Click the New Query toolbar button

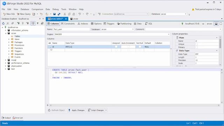tap(24, 14)
